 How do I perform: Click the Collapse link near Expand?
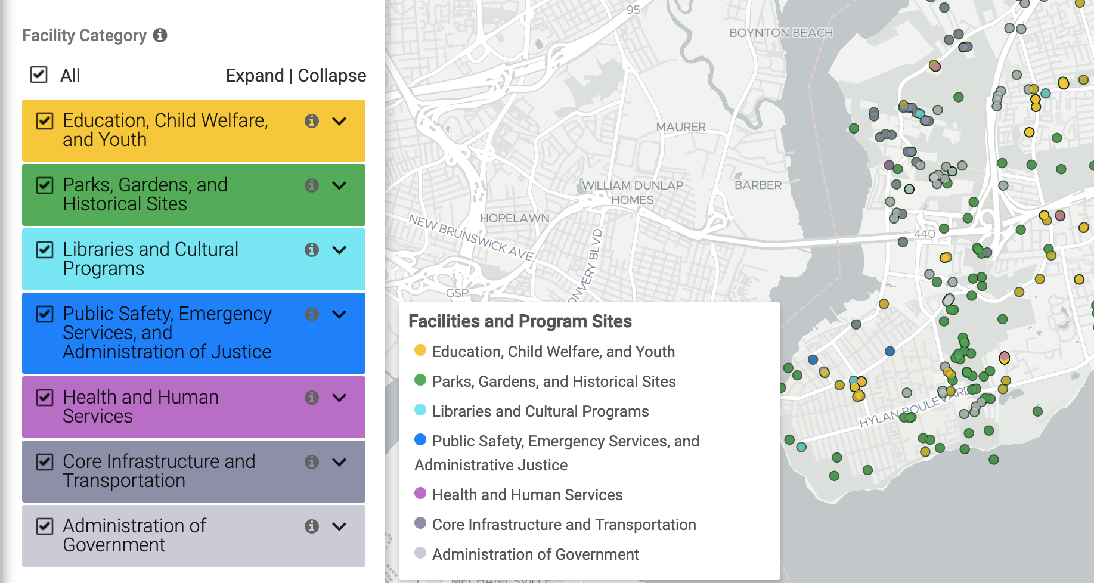pos(331,75)
